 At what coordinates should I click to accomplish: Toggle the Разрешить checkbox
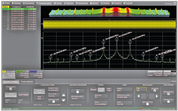(11, 89)
